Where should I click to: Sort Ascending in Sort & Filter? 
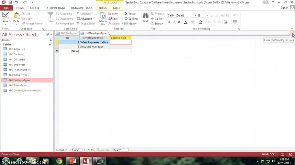click(64, 14)
